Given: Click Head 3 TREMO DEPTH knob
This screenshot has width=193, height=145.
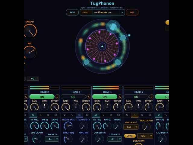Looking at the screenshot, I should (x=84, y=126).
